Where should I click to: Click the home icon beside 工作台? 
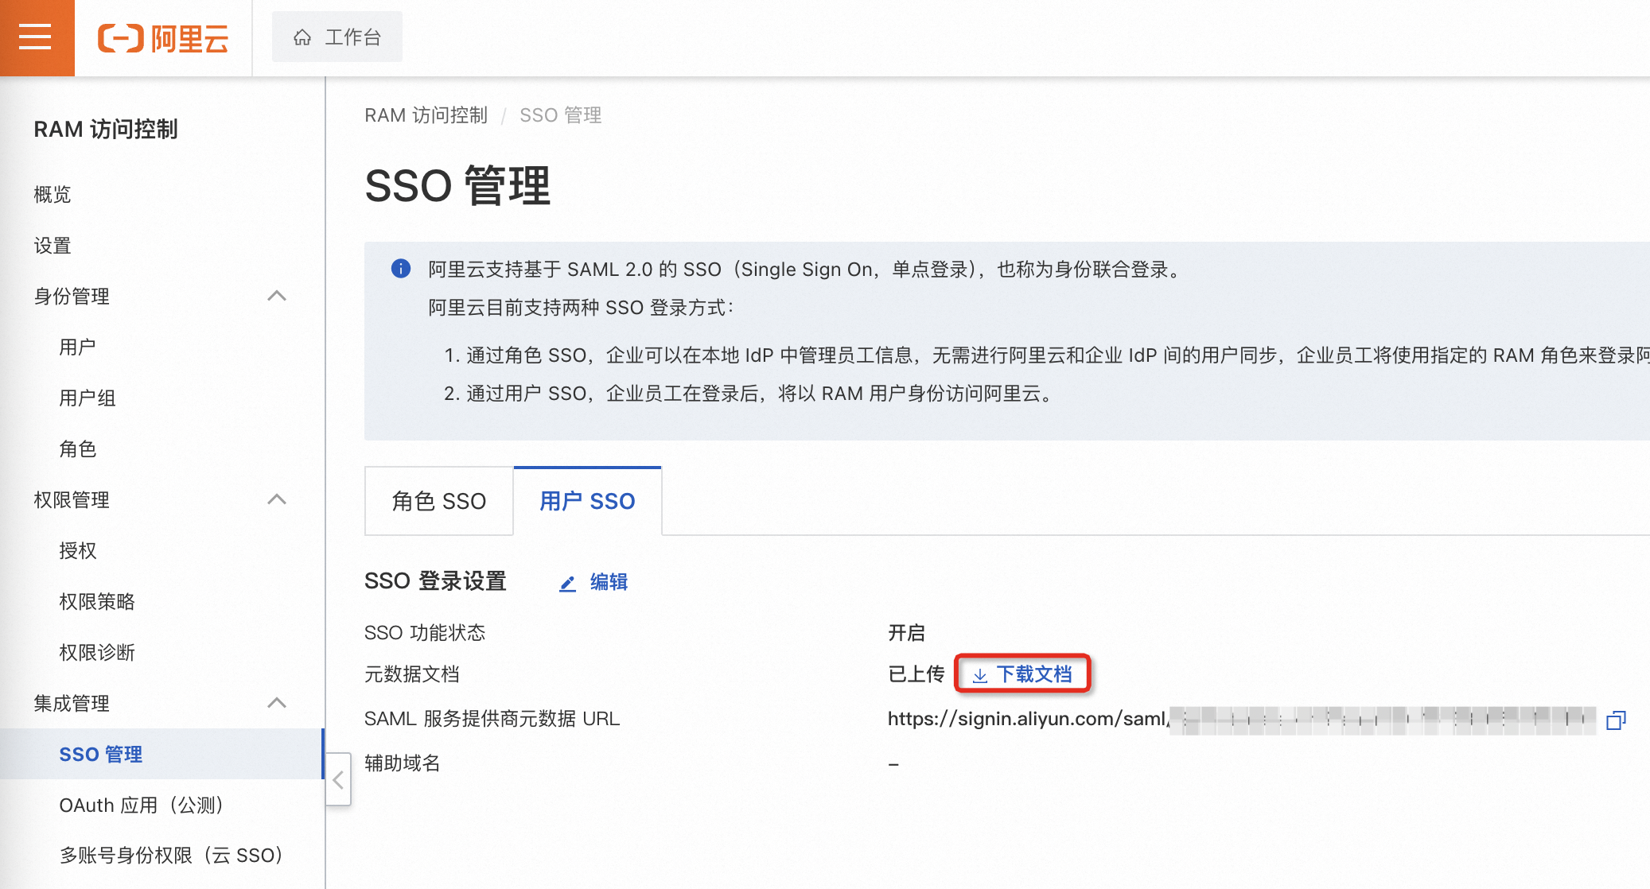click(x=302, y=37)
